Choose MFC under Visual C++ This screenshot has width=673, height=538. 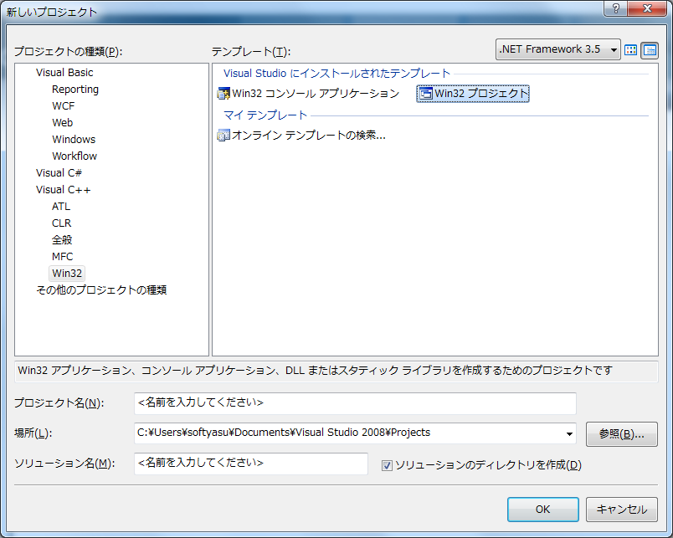point(62,257)
